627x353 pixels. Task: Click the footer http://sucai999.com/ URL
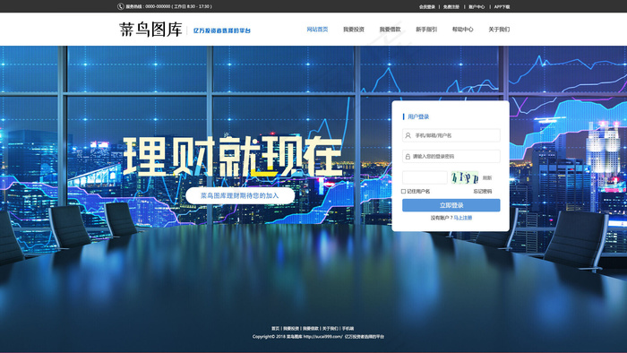(x=322, y=337)
